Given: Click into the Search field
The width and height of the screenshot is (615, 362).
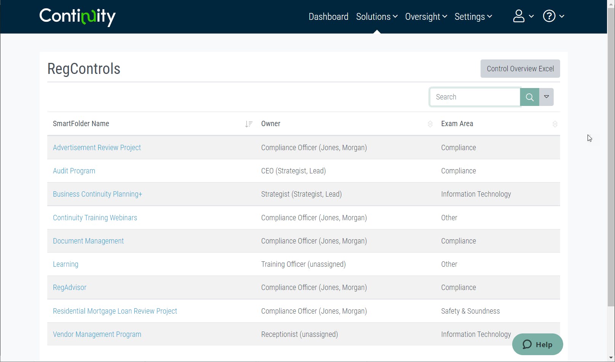Looking at the screenshot, I should coord(475,97).
